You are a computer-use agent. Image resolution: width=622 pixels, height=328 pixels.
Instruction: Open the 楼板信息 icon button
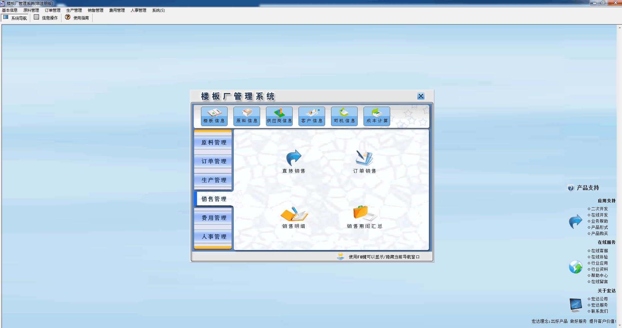(x=214, y=116)
